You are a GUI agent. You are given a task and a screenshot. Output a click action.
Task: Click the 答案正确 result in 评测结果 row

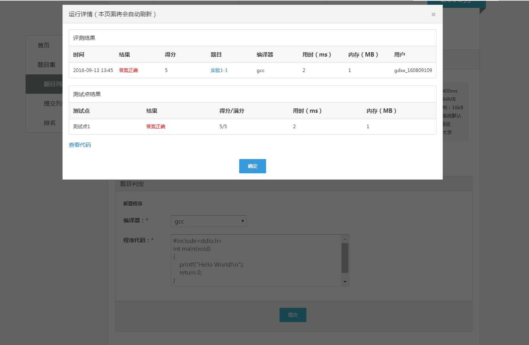(x=128, y=70)
